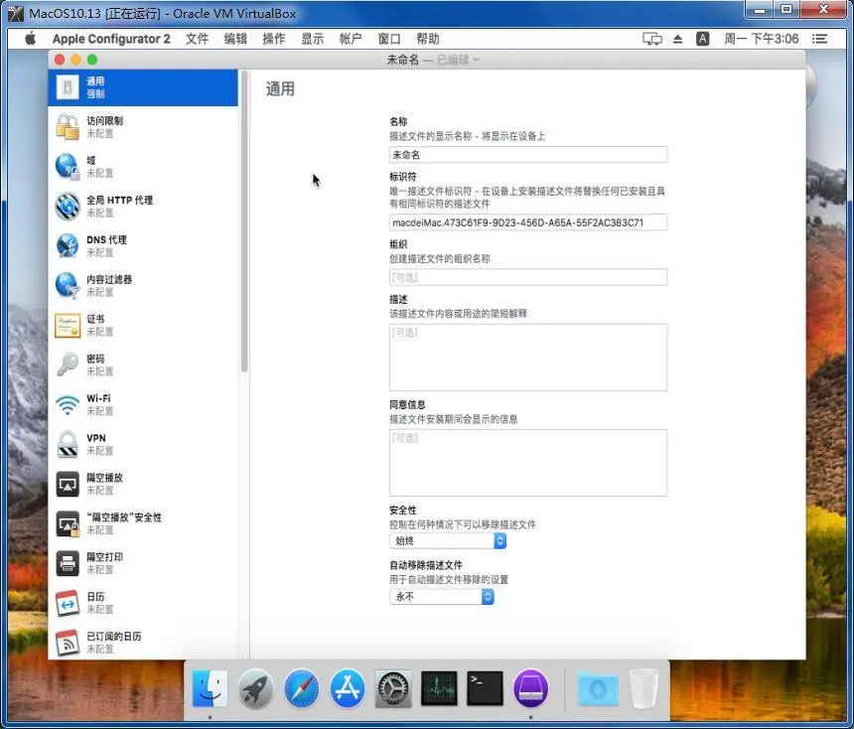Open the 自动移除描述文件 dropdown showing 永不
Screen dimensions: 854x729
[x=486, y=597]
